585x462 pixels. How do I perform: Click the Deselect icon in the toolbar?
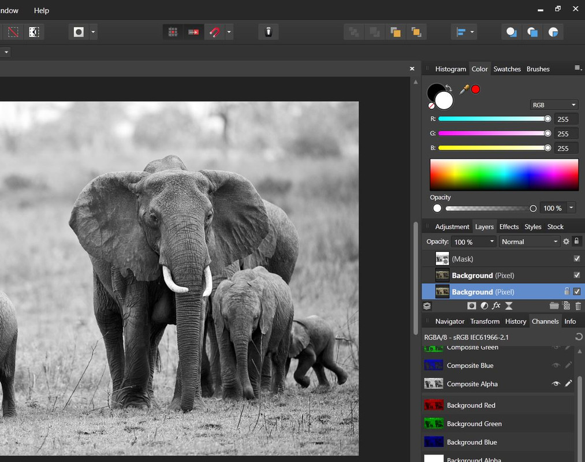tap(13, 32)
